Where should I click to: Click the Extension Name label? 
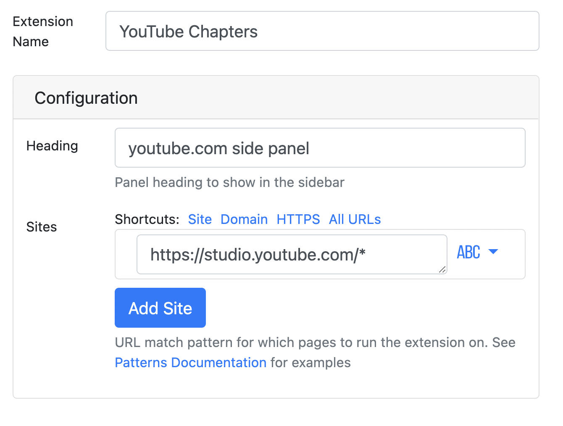(43, 32)
